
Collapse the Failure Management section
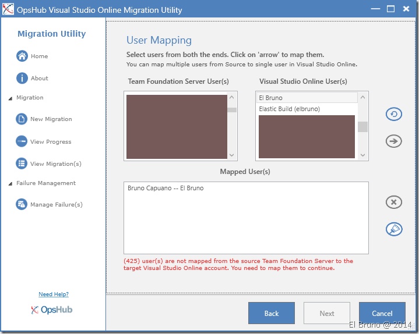[10, 184]
